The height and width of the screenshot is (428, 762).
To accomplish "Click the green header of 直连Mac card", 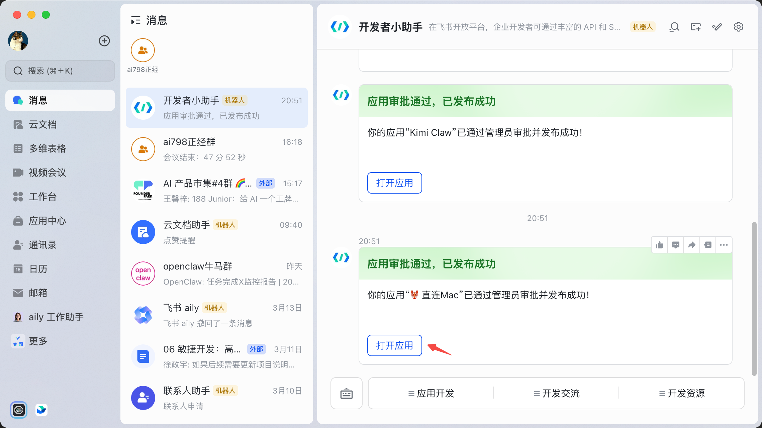I will (x=546, y=263).
